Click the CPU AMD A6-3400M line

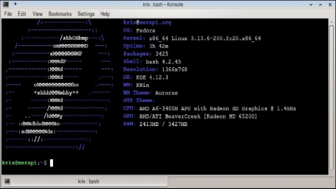pyautogui.click(x=210, y=108)
